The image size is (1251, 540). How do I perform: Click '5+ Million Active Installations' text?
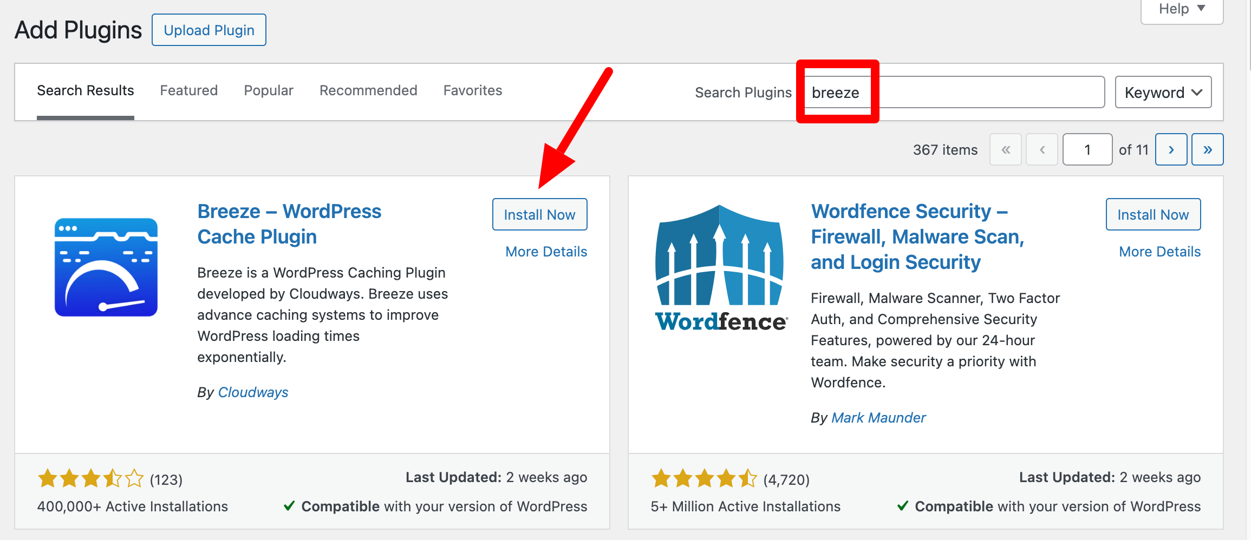[x=745, y=506]
